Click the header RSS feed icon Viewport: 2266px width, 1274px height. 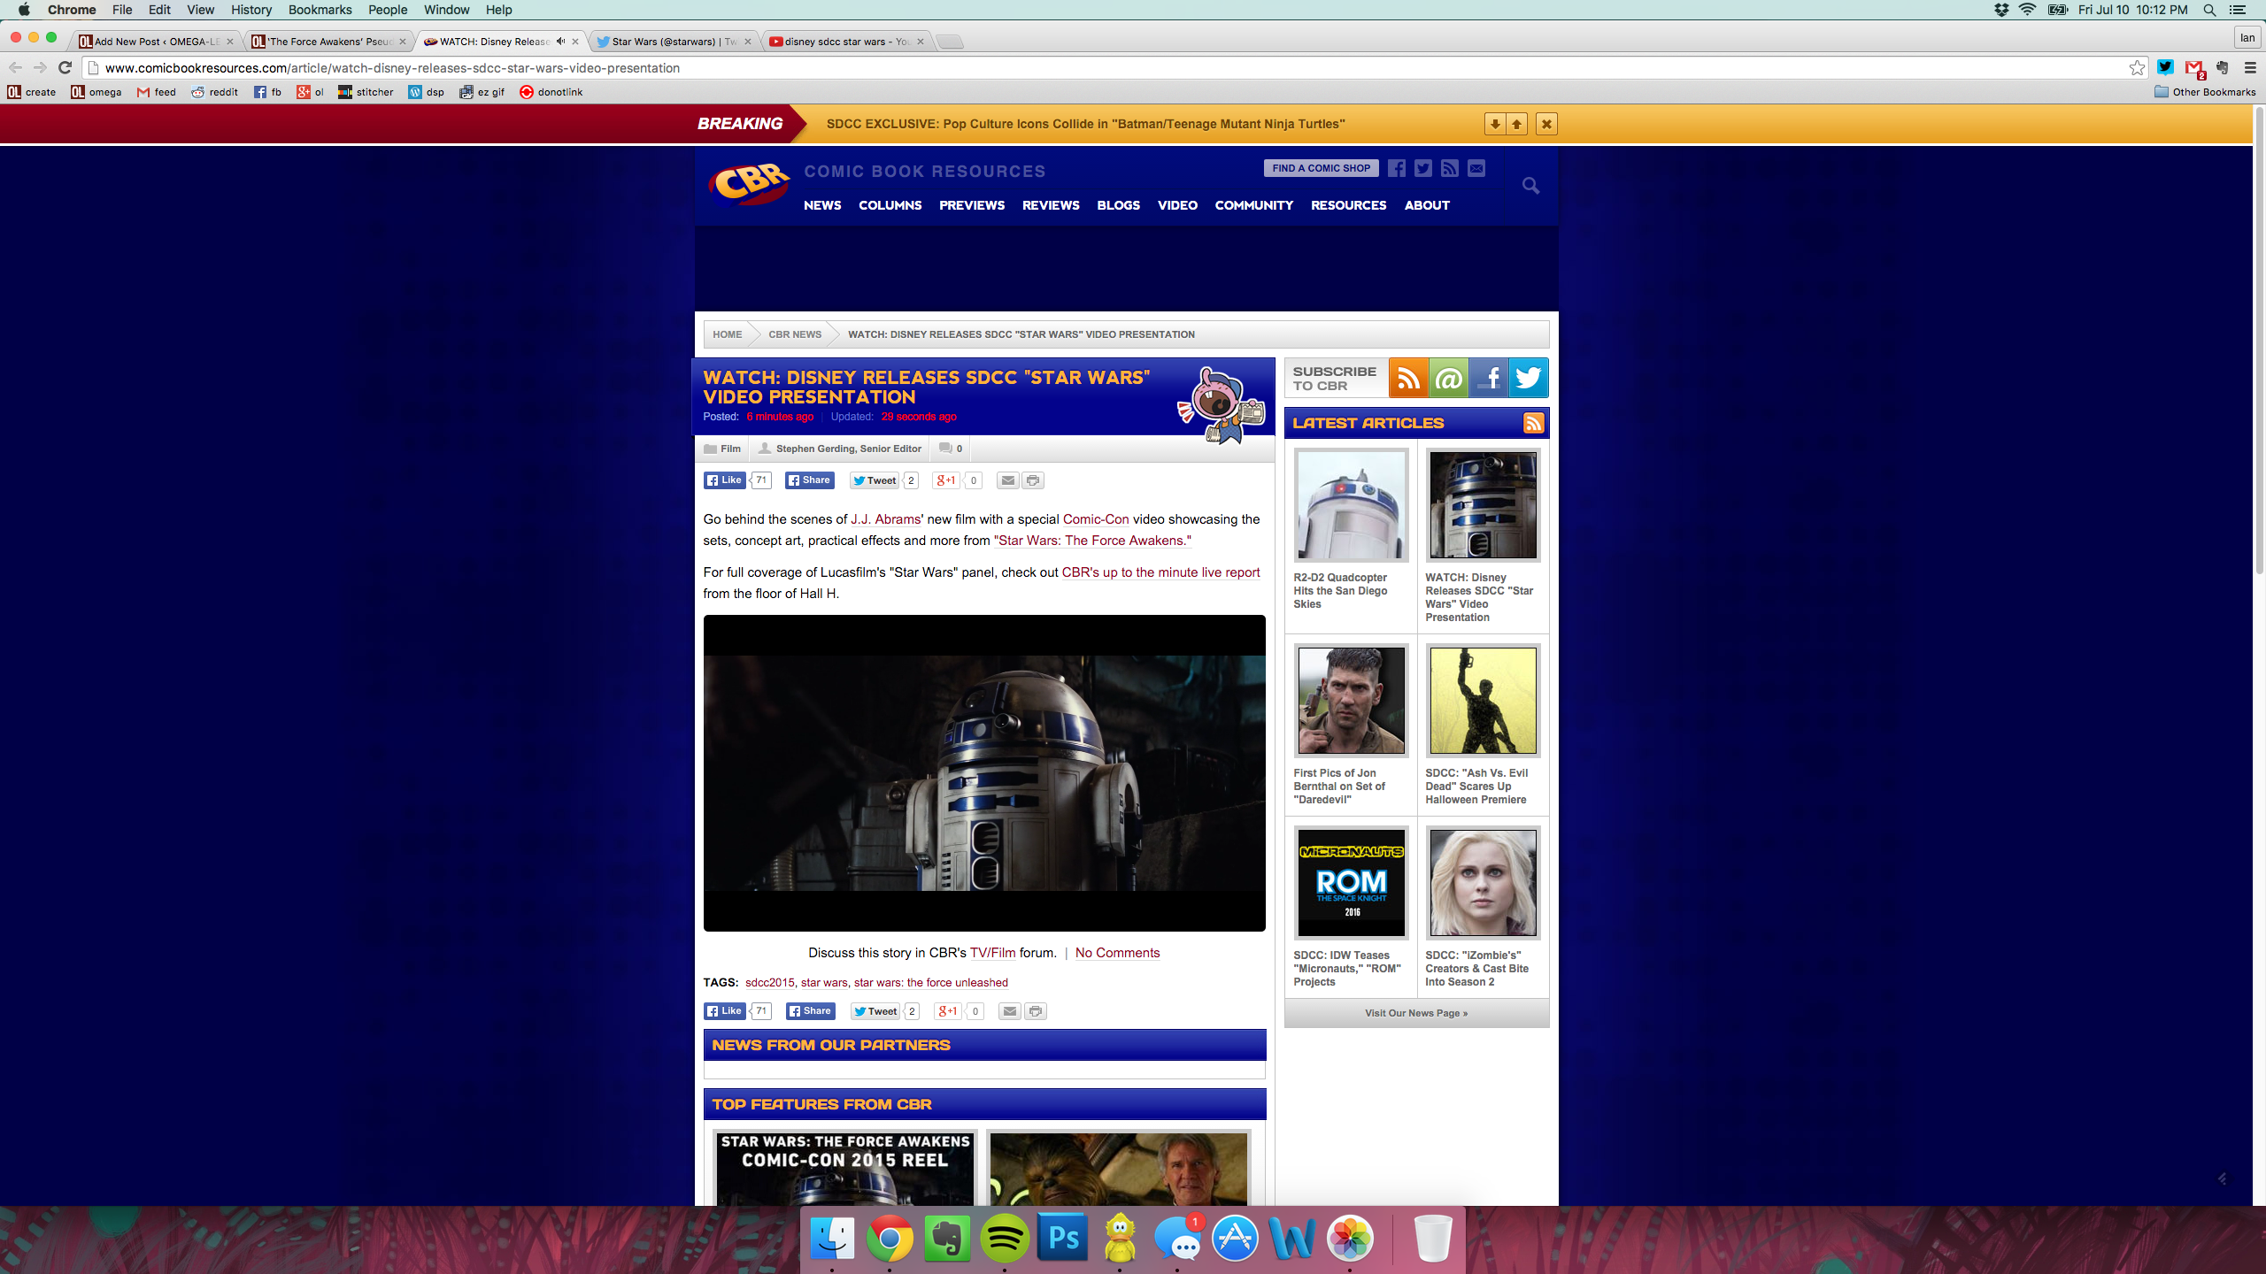[1450, 168]
